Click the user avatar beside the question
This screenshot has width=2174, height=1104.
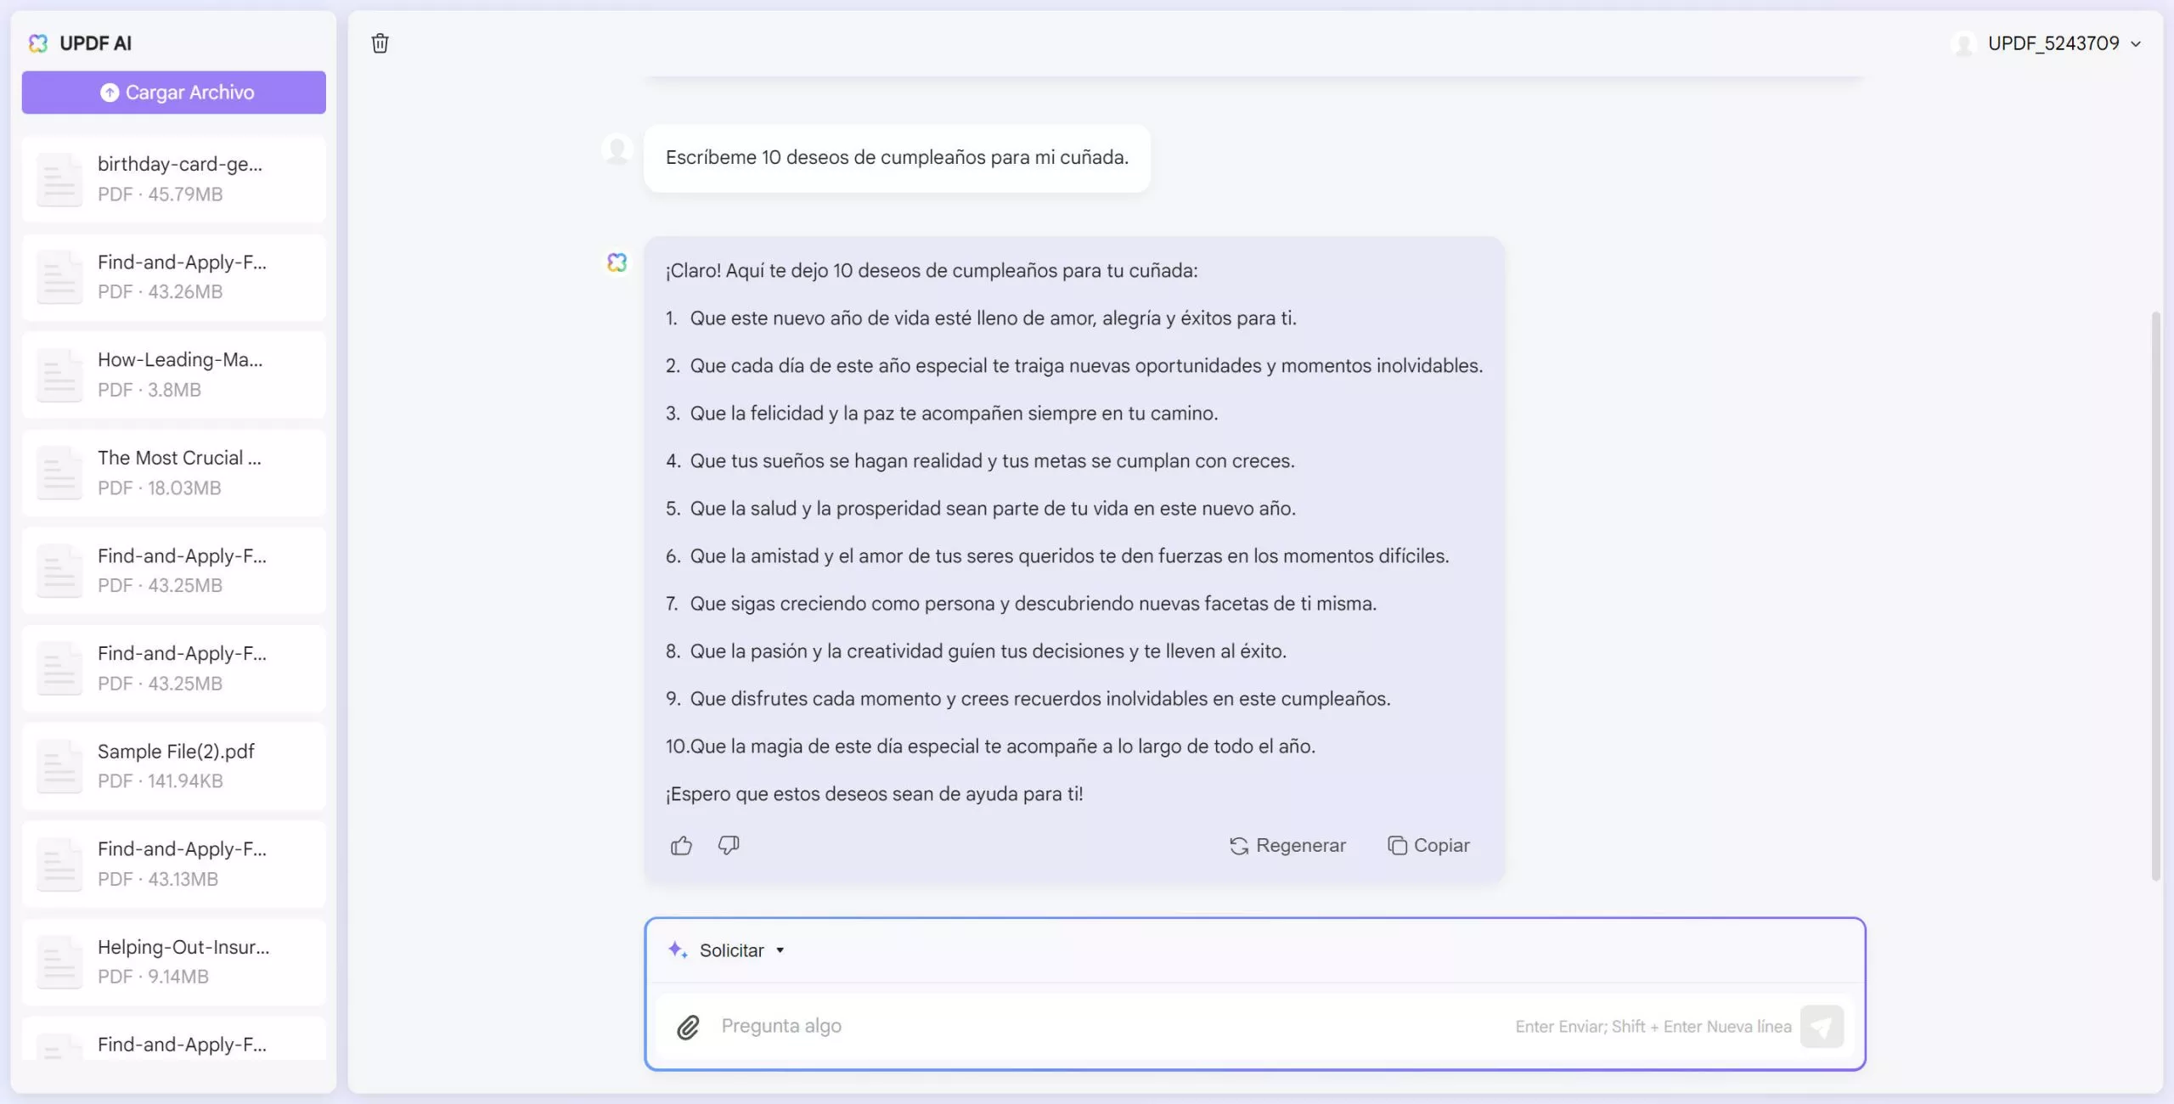tap(617, 149)
